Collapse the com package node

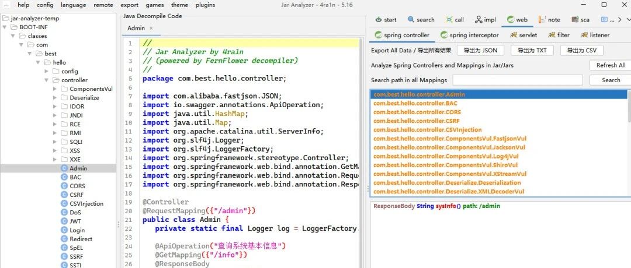[22, 44]
